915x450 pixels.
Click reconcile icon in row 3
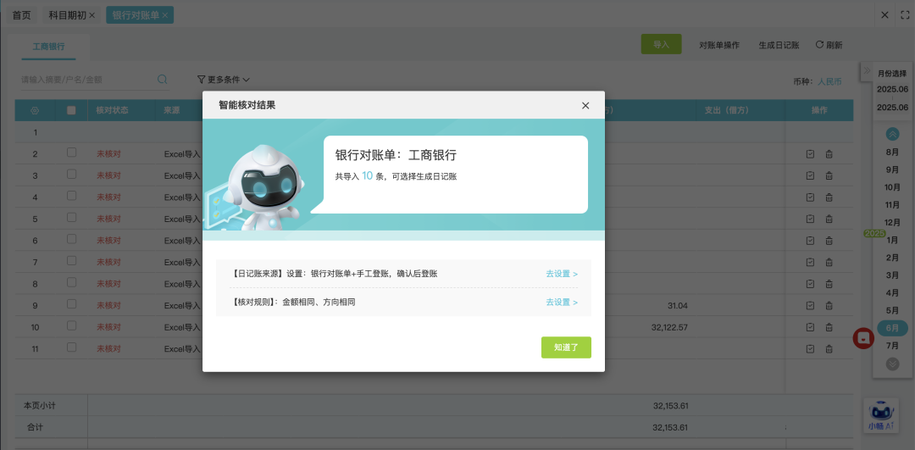tap(810, 175)
